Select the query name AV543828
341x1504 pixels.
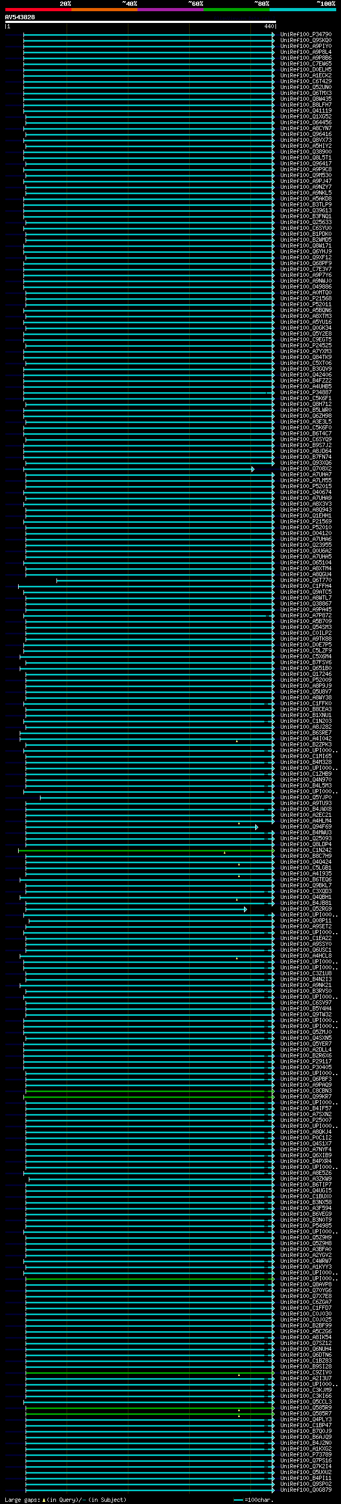tap(20, 18)
